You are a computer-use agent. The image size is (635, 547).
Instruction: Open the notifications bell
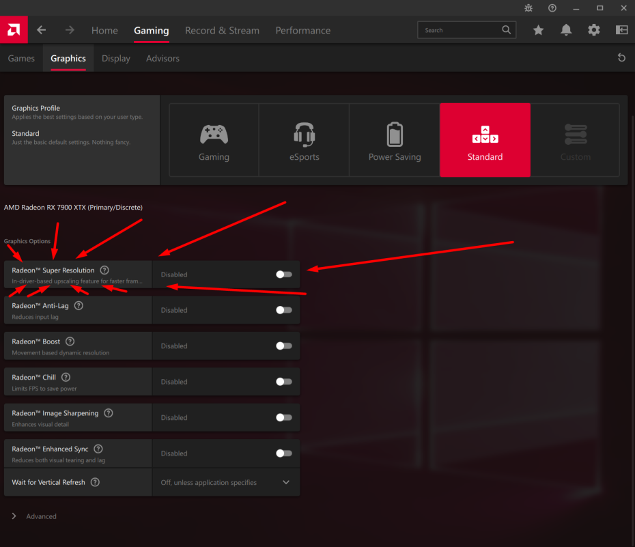click(566, 30)
